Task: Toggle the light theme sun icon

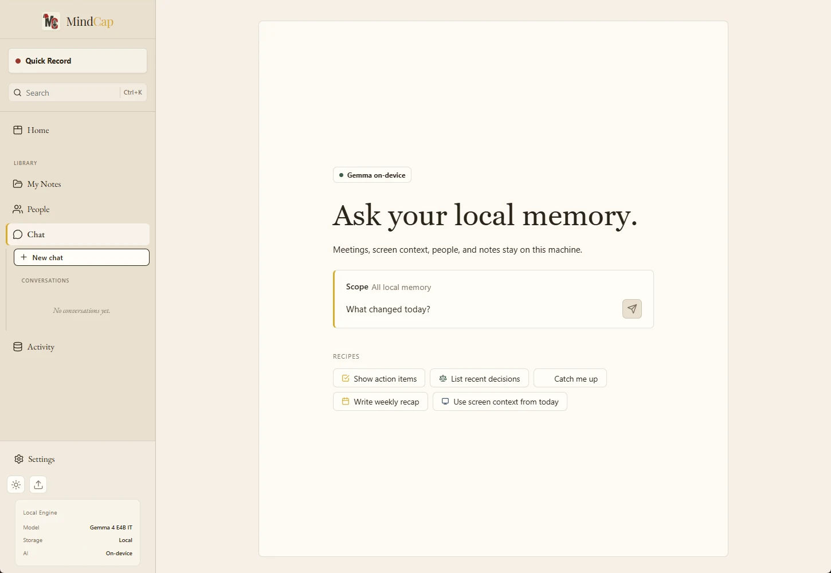Action: coord(16,485)
